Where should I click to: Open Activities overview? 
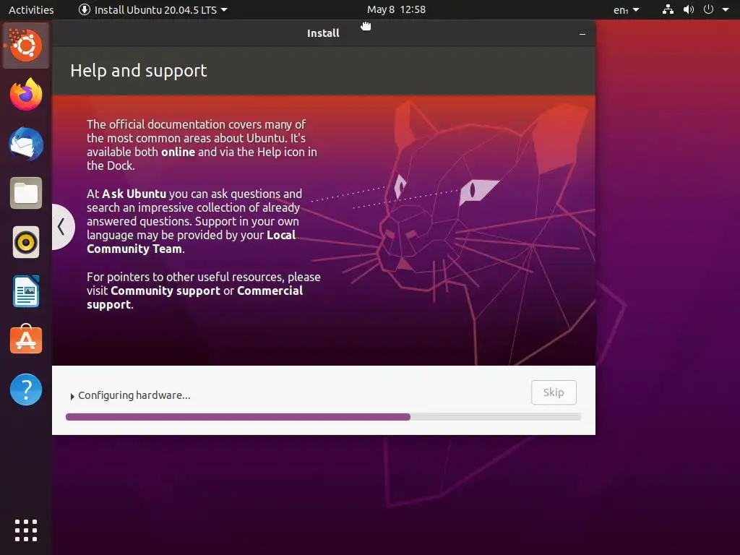pos(31,9)
